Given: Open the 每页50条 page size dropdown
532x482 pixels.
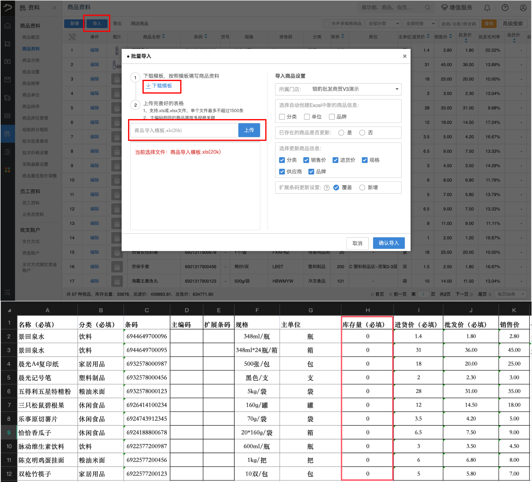Looking at the screenshot, I should click(x=510, y=294).
